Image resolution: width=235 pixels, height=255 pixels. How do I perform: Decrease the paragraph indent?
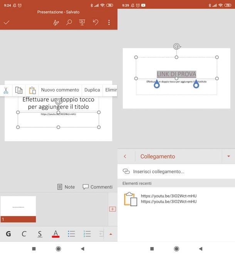(x=101, y=234)
